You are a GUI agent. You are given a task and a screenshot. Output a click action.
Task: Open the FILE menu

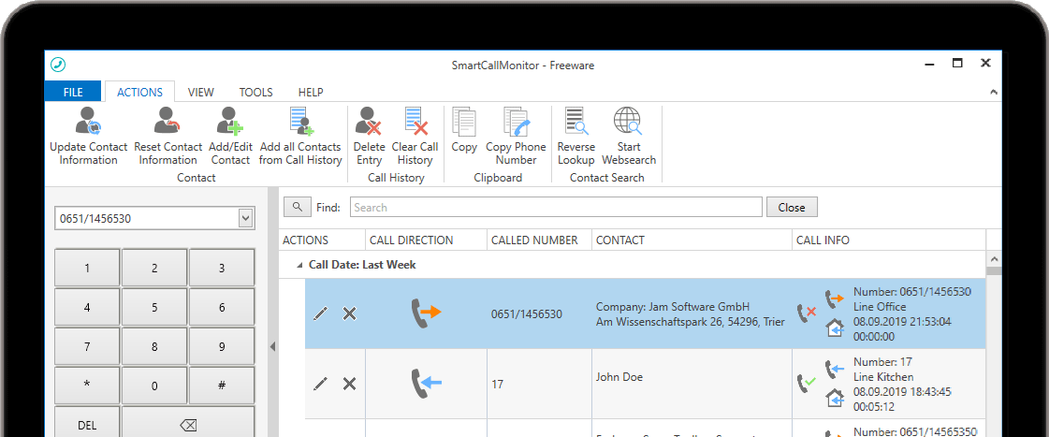pos(73,93)
